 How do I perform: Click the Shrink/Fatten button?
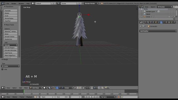click(x=11, y=18)
